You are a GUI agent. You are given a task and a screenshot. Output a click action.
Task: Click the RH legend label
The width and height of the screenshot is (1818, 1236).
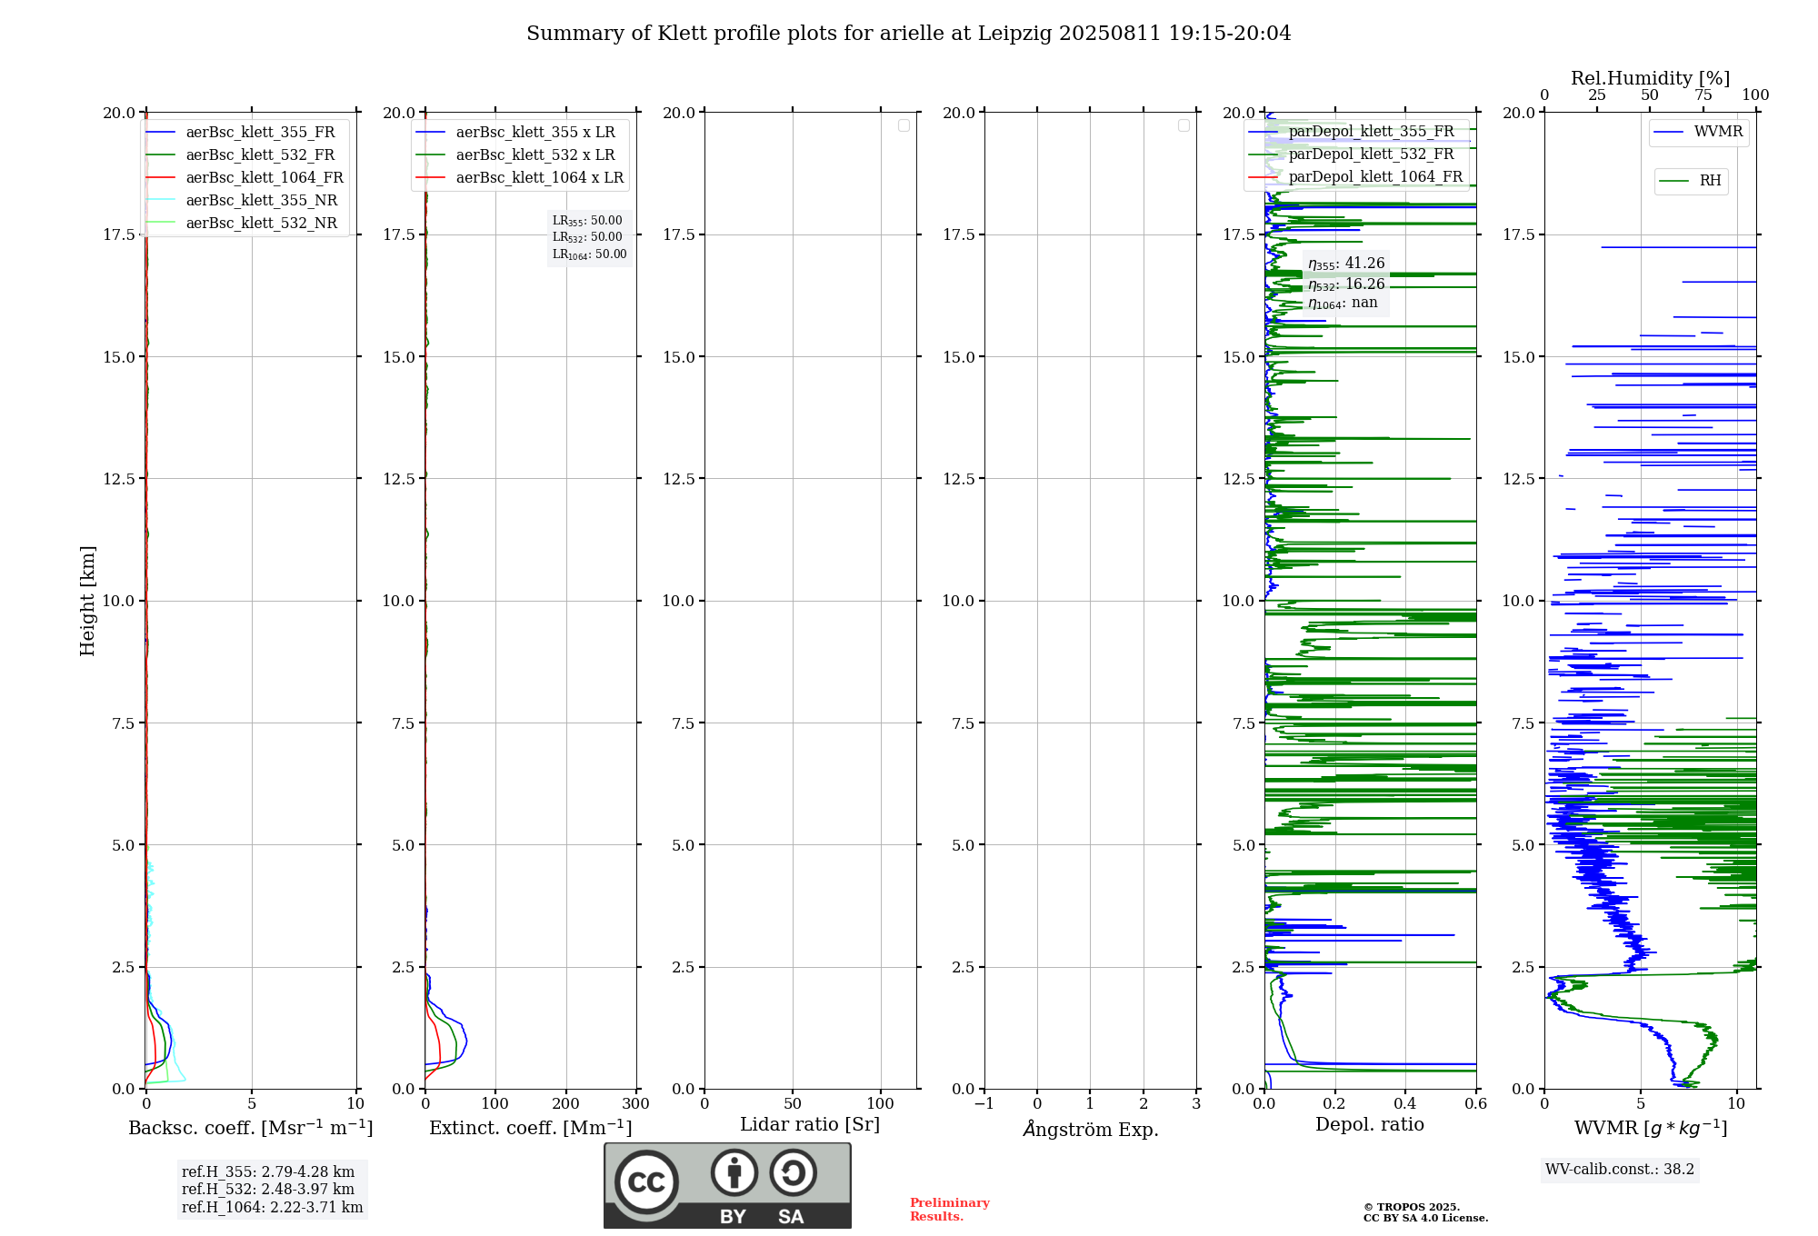pyautogui.click(x=1711, y=181)
